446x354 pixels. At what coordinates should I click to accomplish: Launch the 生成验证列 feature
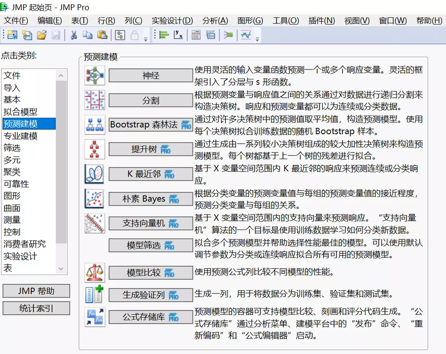150,295
